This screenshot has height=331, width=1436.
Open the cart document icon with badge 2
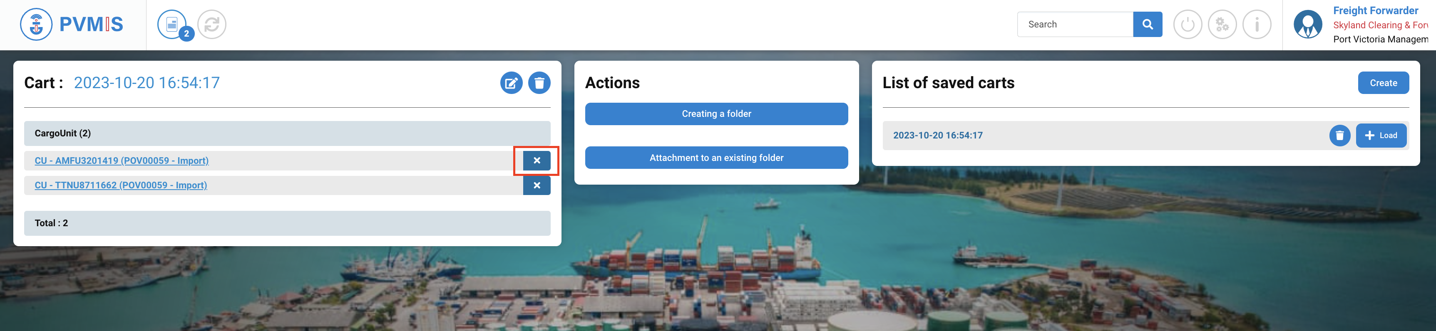(172, 25)
